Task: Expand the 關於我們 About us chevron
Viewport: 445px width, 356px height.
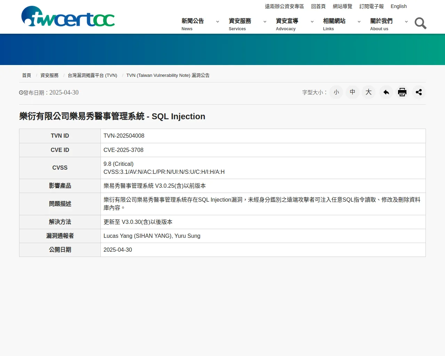Action: [406, 22]
